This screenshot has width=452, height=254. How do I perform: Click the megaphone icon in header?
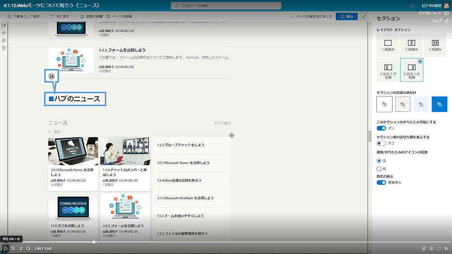click(413, 5)
